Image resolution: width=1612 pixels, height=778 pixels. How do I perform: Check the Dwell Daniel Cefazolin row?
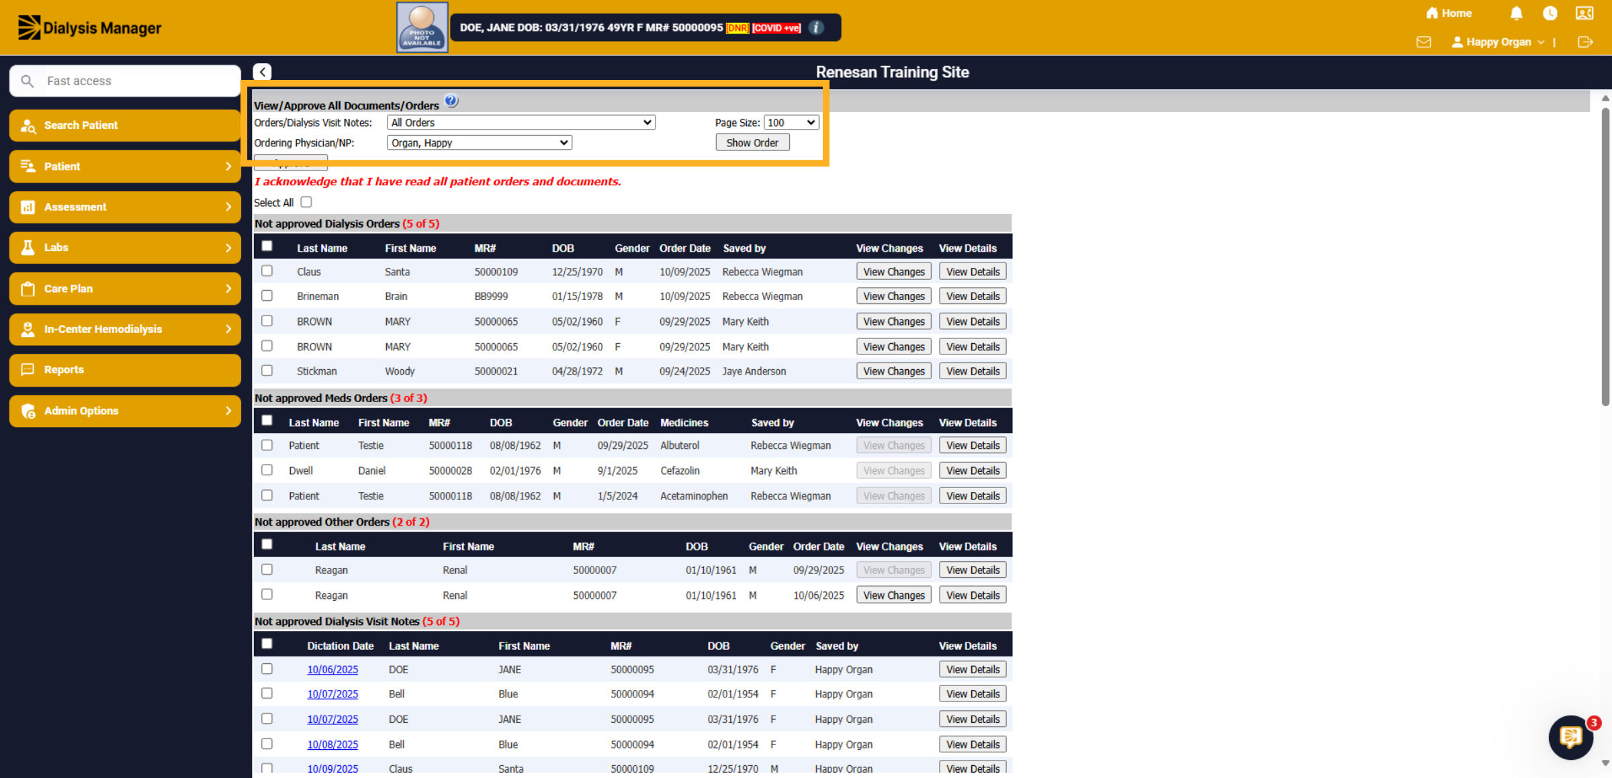pyautogui.click(x=267, y=470)
